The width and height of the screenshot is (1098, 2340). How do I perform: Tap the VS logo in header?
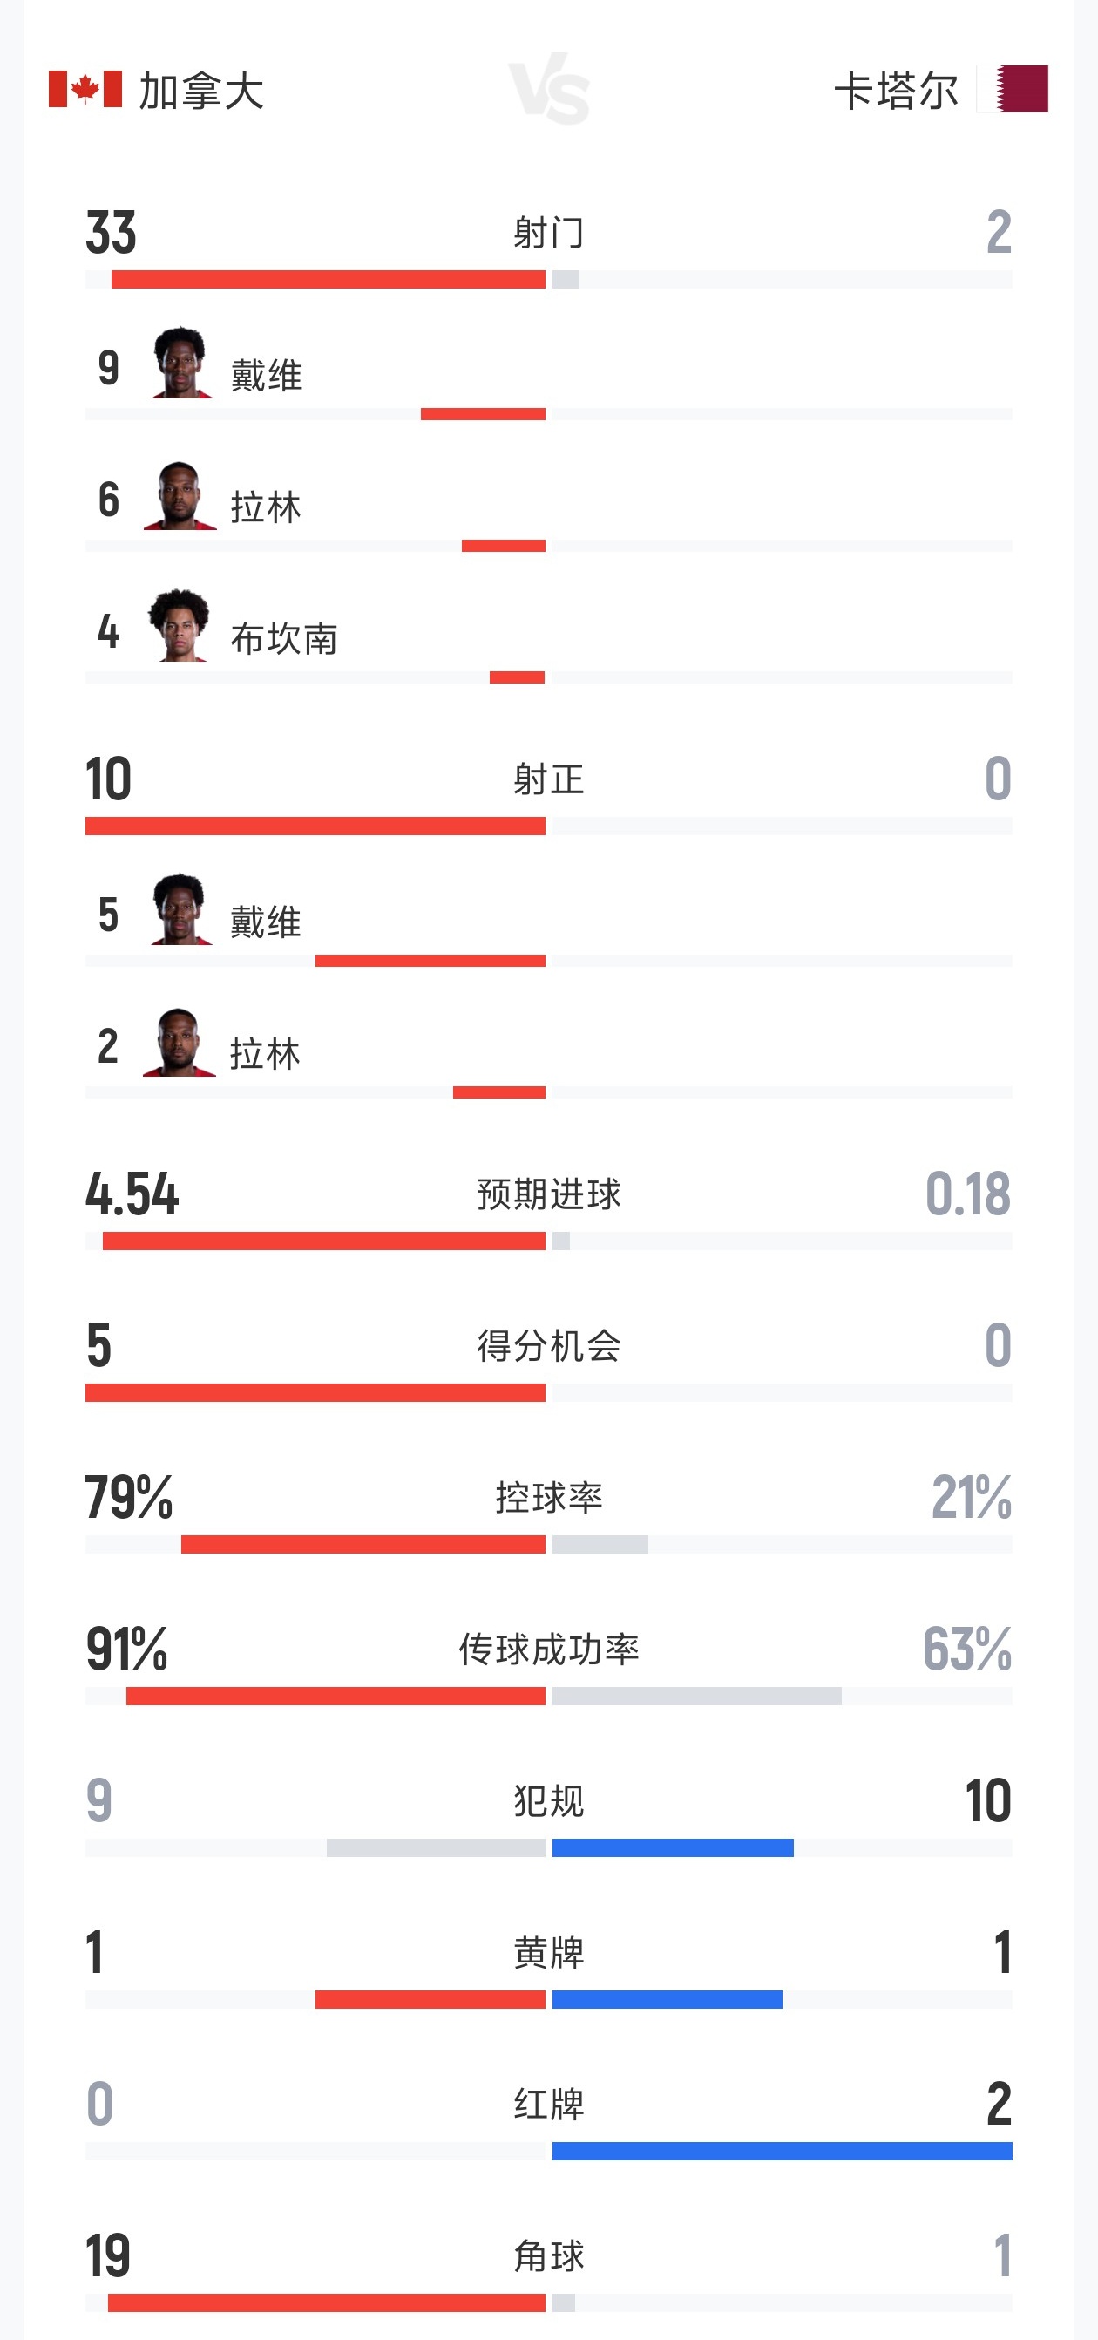click(548, 89)
